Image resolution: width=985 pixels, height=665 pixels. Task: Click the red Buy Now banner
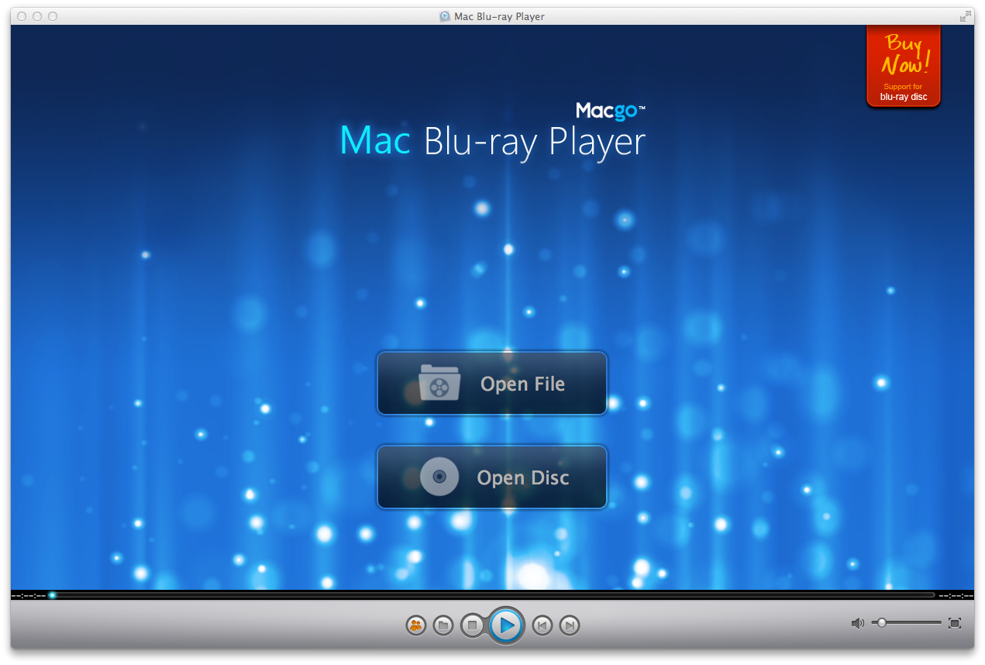tap(903, 66)
